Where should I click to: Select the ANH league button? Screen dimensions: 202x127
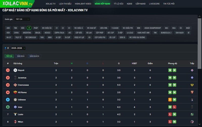[8, 28]
